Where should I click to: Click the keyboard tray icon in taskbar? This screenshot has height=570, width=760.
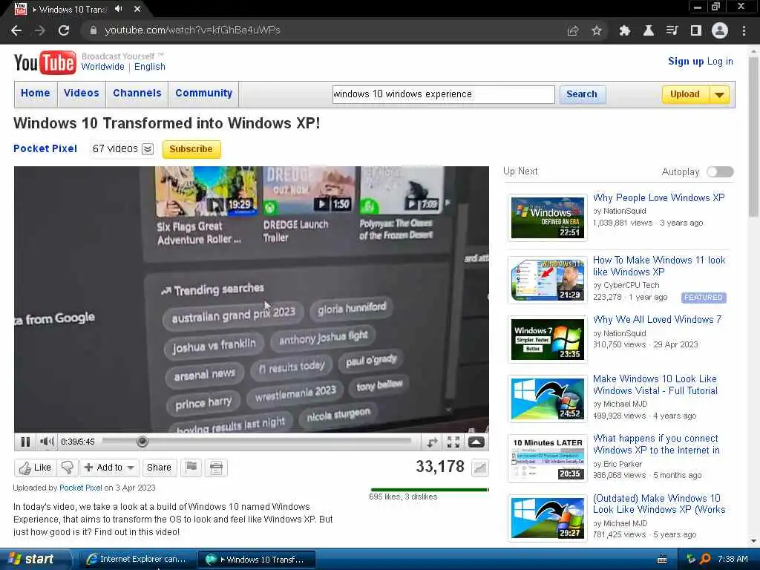[x=662, y=560]
